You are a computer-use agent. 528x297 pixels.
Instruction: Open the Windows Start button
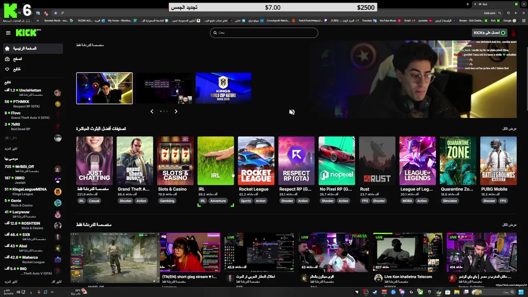point(521,292)
